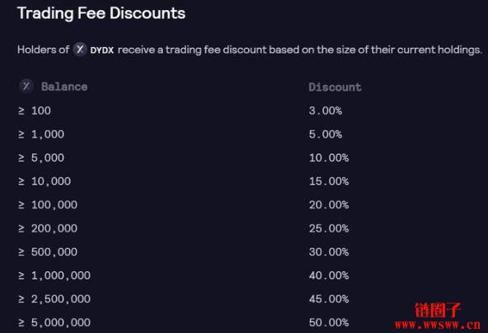
Task: Click the Balance column header
Action: (64, 87)
